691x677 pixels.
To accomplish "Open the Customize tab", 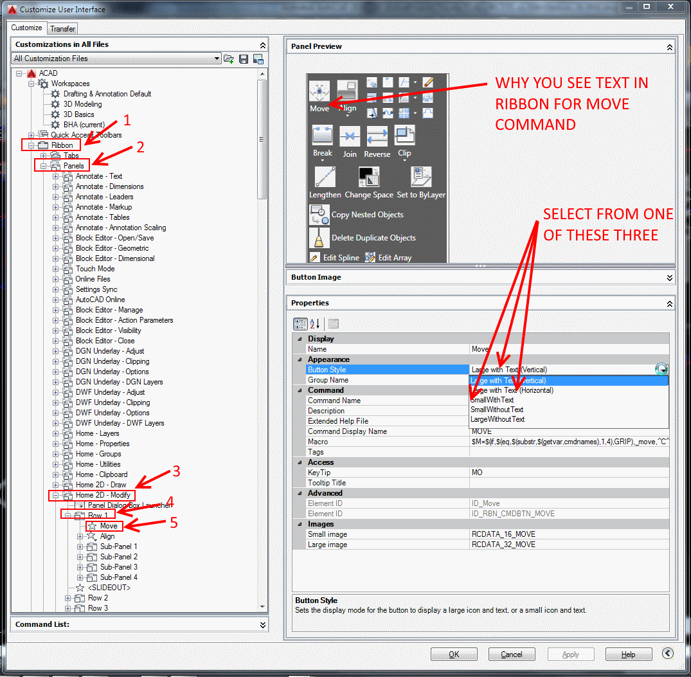I will [26, 28].
